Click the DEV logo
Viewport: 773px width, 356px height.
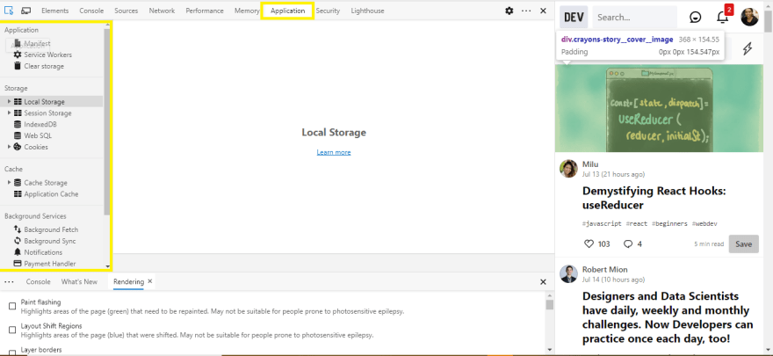tap(574, 18)
